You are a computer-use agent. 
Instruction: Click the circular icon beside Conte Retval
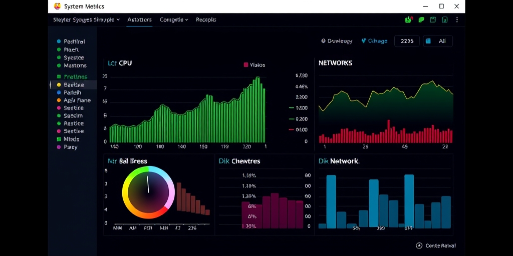click(x=419, y=245)
